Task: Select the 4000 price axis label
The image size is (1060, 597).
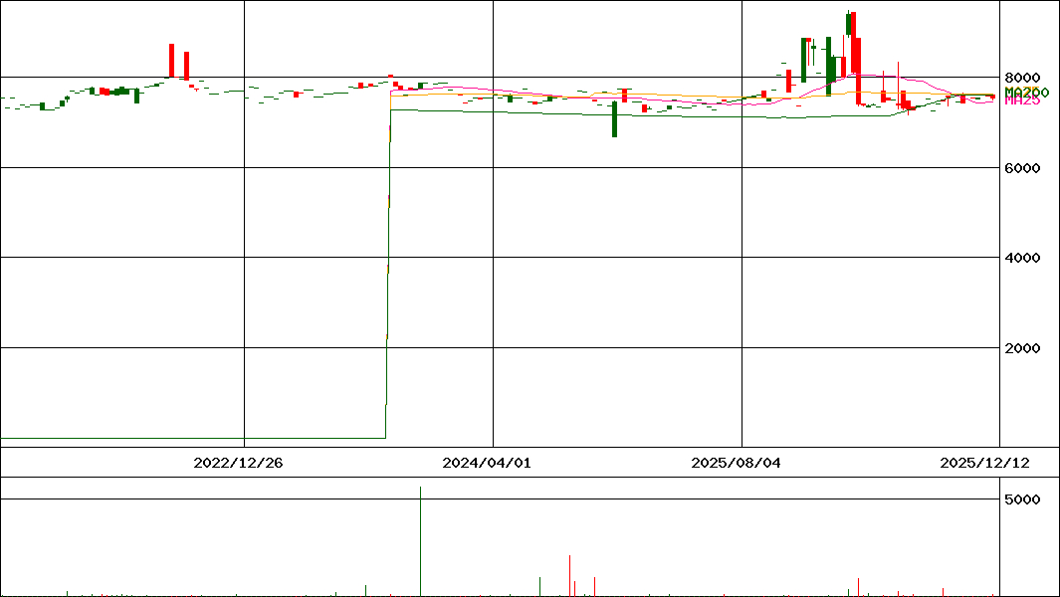Action: (x=1022, y=258)
